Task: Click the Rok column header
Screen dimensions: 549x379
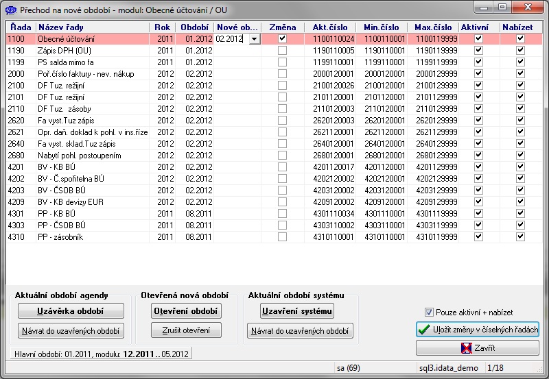Action: [x=163, y=27]
